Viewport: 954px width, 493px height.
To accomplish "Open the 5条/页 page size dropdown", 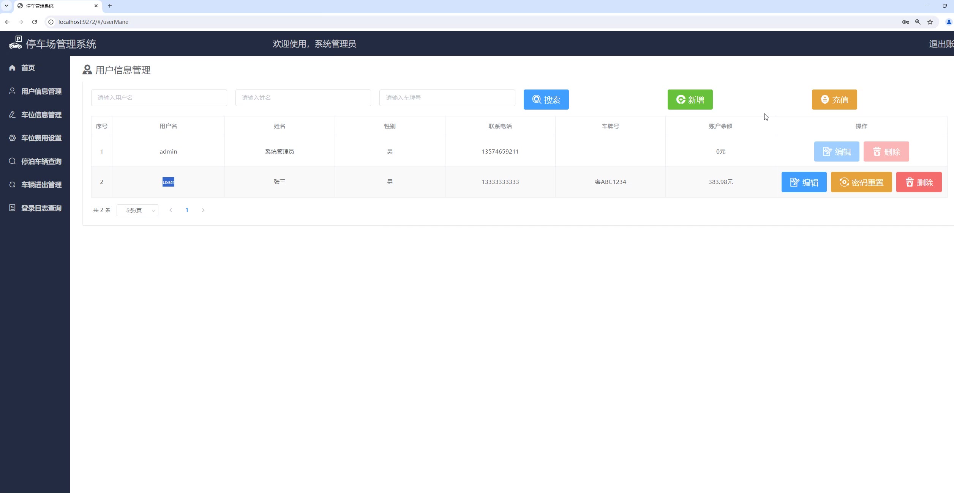I will pyautogui.click(x=137, y=210).
